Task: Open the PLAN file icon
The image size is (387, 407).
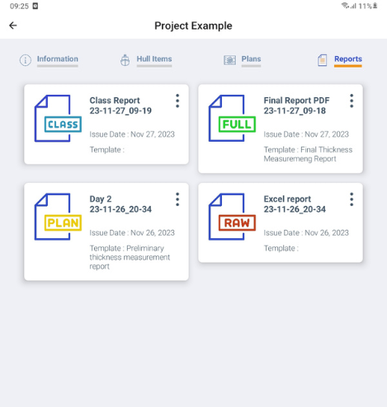Action: tap(58, 217)
